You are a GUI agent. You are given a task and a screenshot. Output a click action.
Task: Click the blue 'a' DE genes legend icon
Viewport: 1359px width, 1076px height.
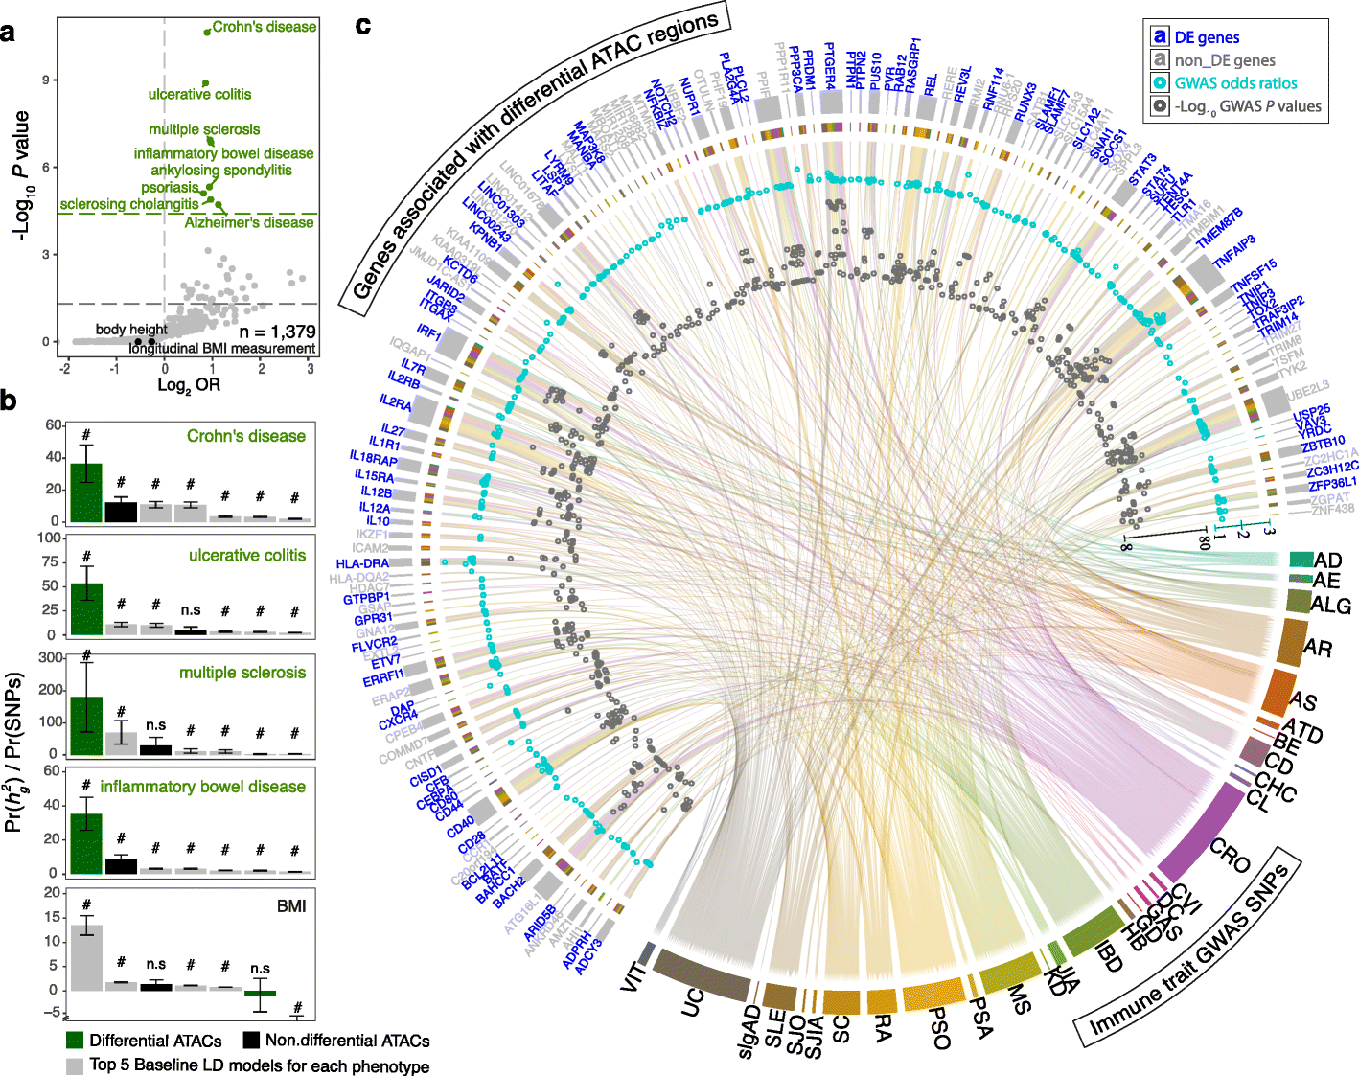(1160, 37)
